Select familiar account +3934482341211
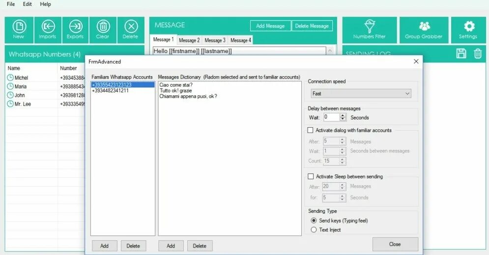The height and width of the screenshot is (255, 489). click(x=123, y=91)
